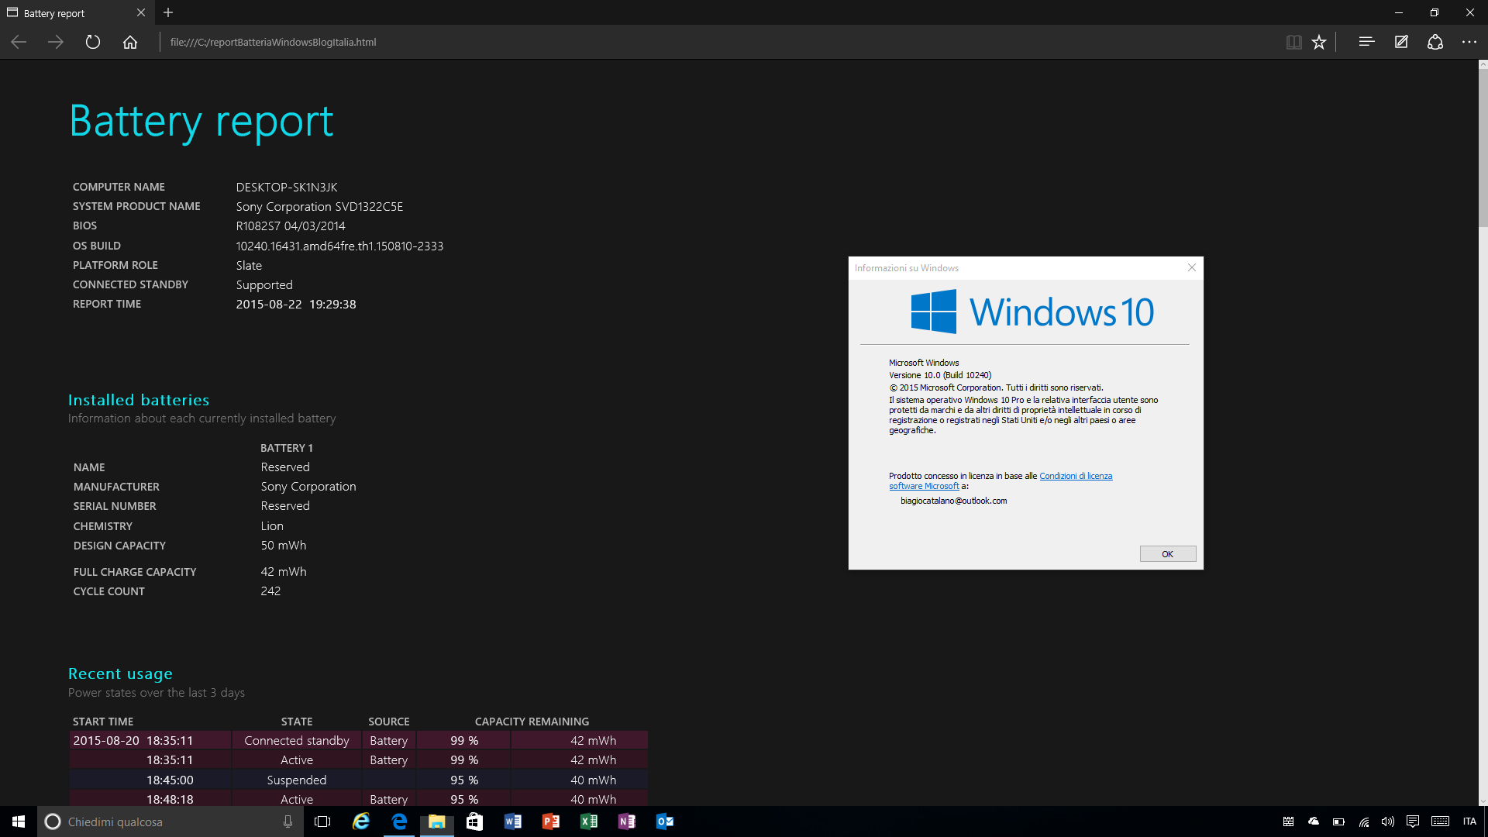Close Informazioni su Windows dialog

tap(1192, 267)
